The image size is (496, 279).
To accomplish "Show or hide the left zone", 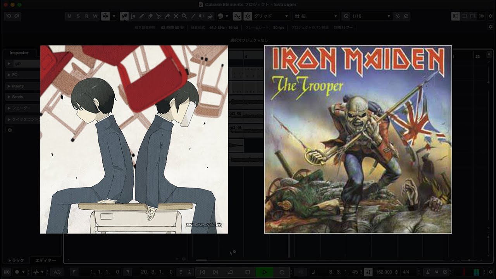I will pos(456,16).
